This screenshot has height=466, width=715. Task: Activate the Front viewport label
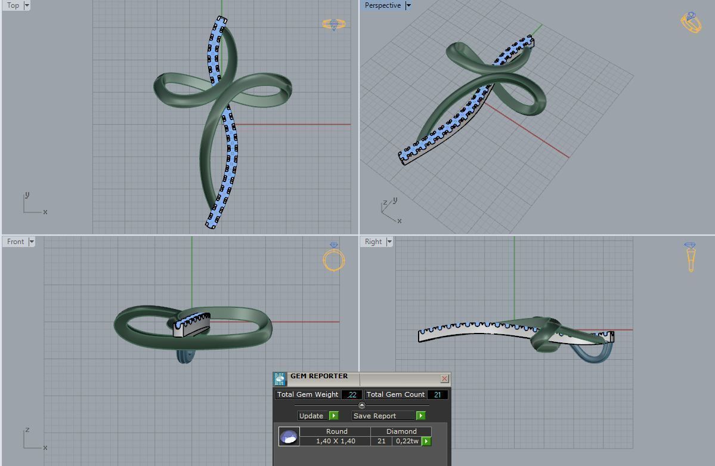16,242
